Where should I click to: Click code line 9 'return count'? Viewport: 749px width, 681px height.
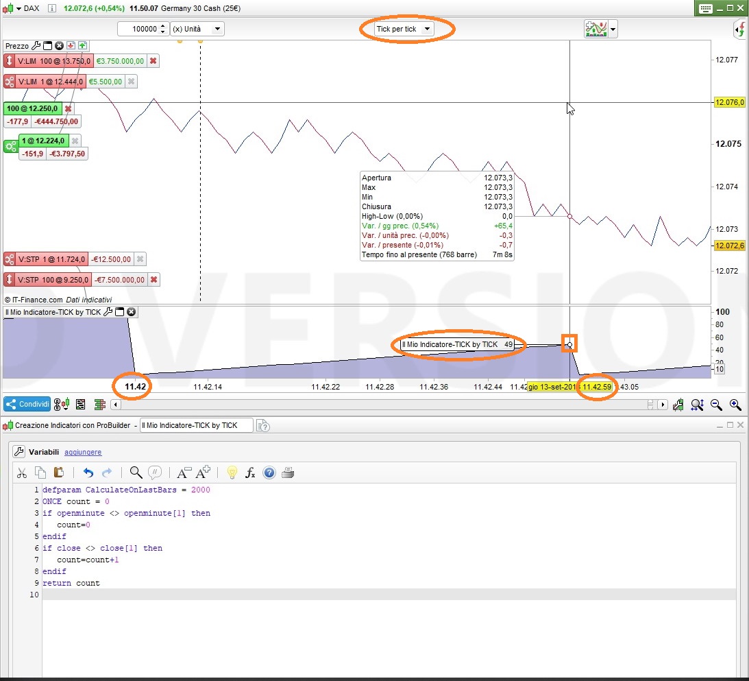pos(71,583)
